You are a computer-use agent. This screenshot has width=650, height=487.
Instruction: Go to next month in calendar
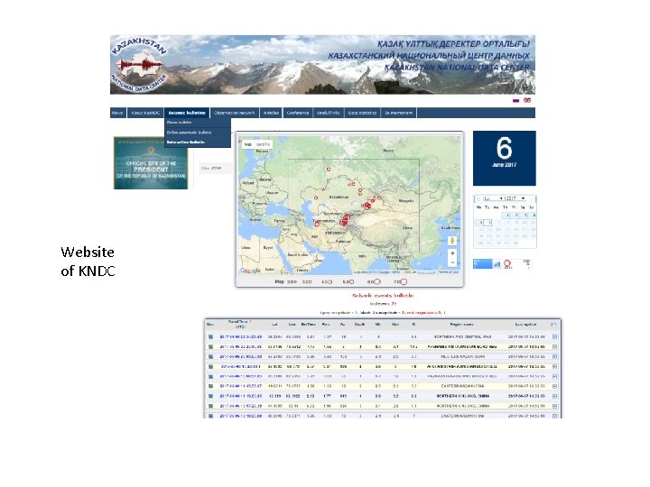point(533,198)
